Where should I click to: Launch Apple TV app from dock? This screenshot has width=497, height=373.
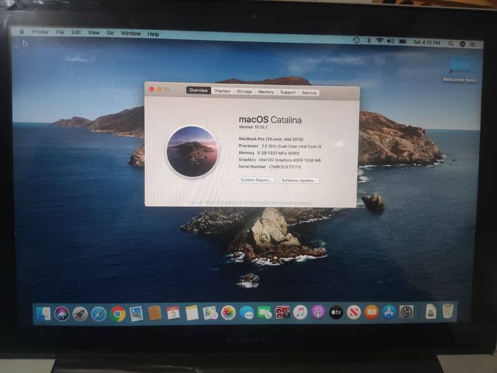pos(336,312)
